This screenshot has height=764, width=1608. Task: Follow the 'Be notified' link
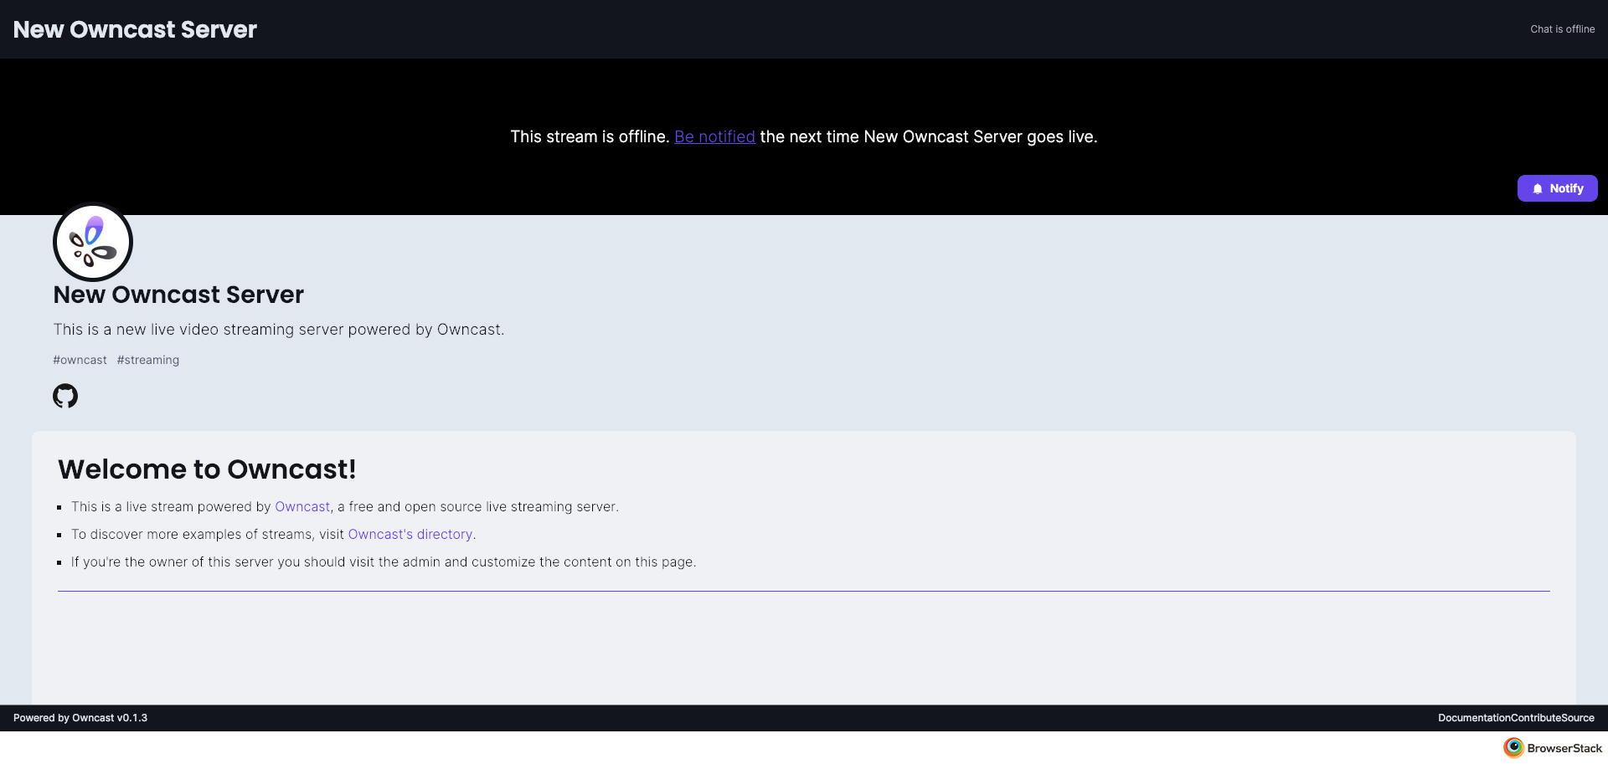(x=714, y=136)
